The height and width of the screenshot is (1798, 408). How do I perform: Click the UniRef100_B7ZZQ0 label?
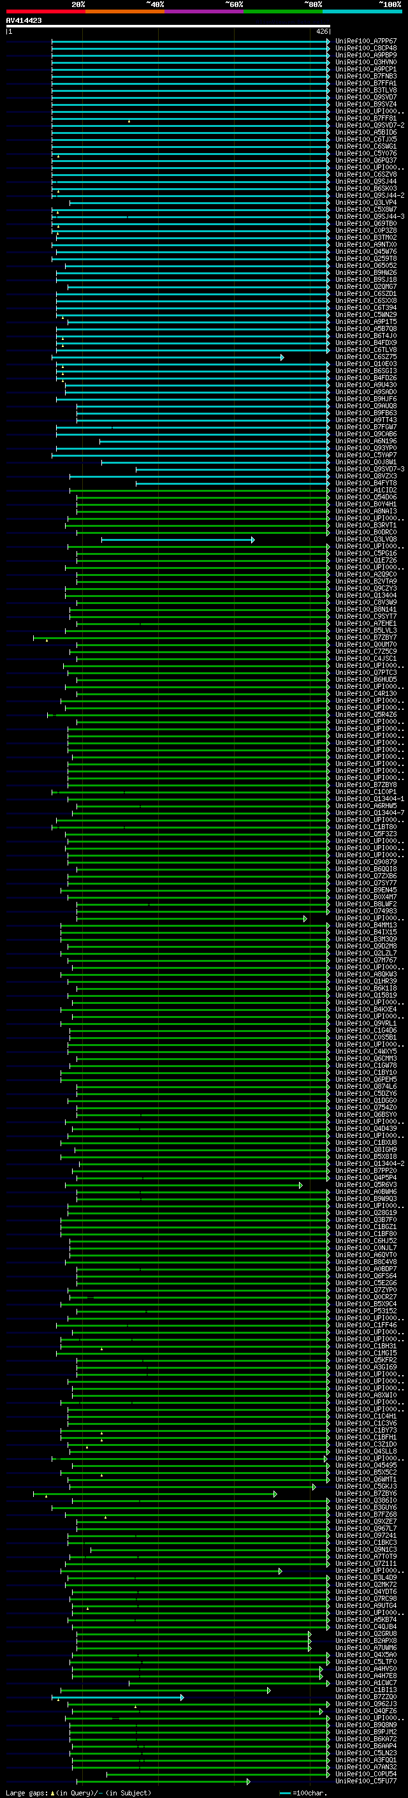click(365, 1697)
